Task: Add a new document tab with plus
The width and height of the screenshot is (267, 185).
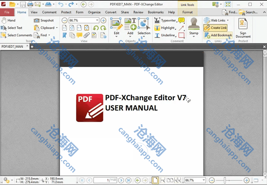Action: coord(32,47)
